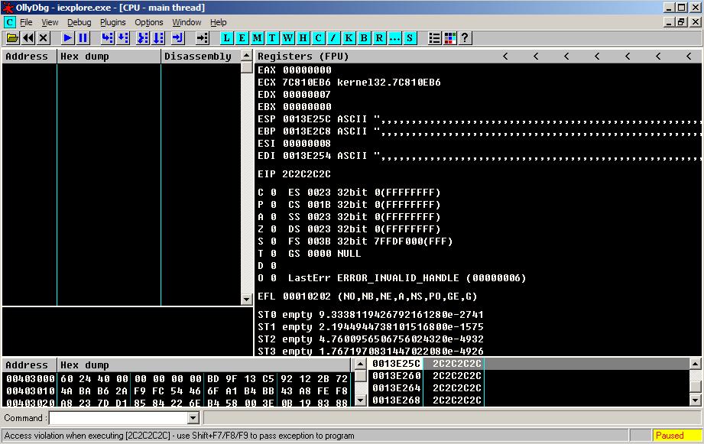Image resolution: width=704 pixels, height=444 pixels.
Task: Click the Trace over icon
Action: click(158, 38)
